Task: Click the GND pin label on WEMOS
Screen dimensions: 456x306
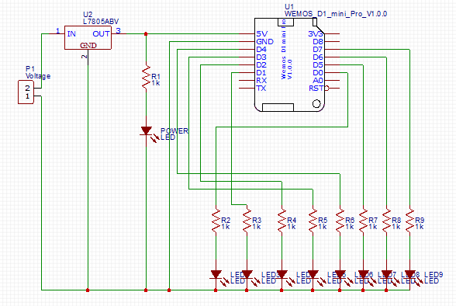Action: pos(264,42)
